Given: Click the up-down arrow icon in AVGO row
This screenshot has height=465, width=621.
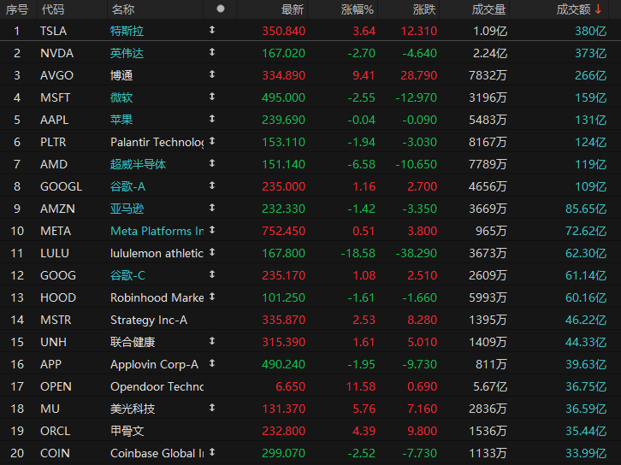Looking at the screenshot, I should point(212,74).
